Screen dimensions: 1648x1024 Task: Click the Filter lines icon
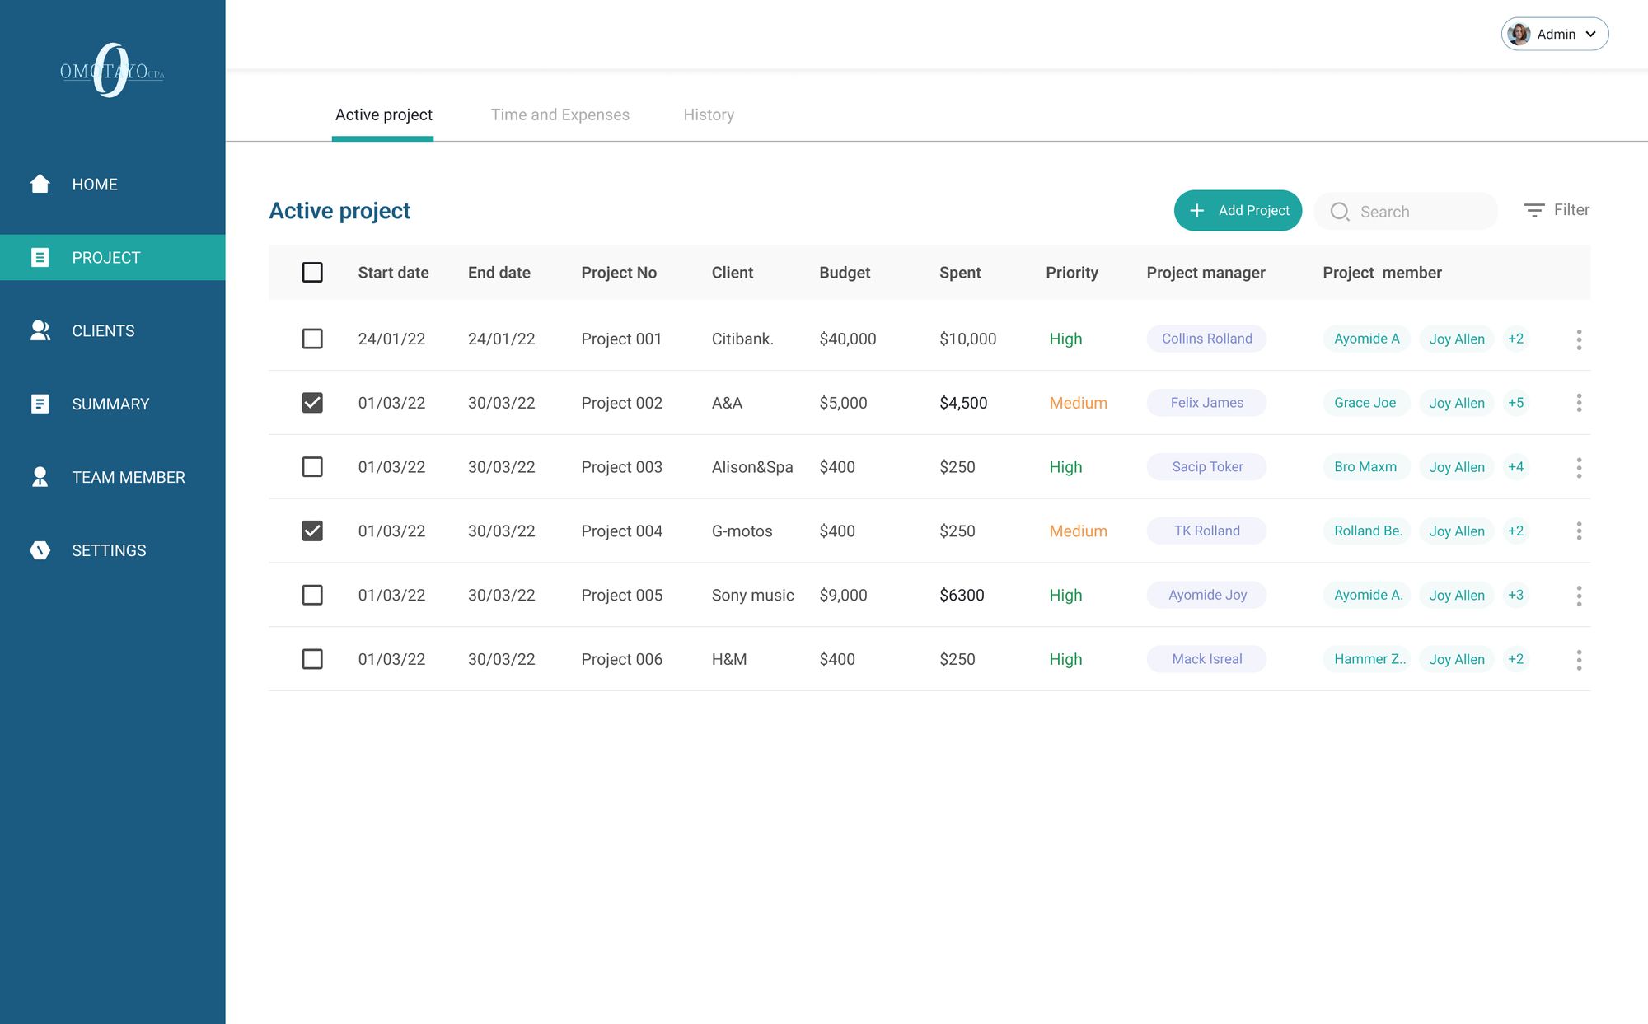tap(1533, 211)
